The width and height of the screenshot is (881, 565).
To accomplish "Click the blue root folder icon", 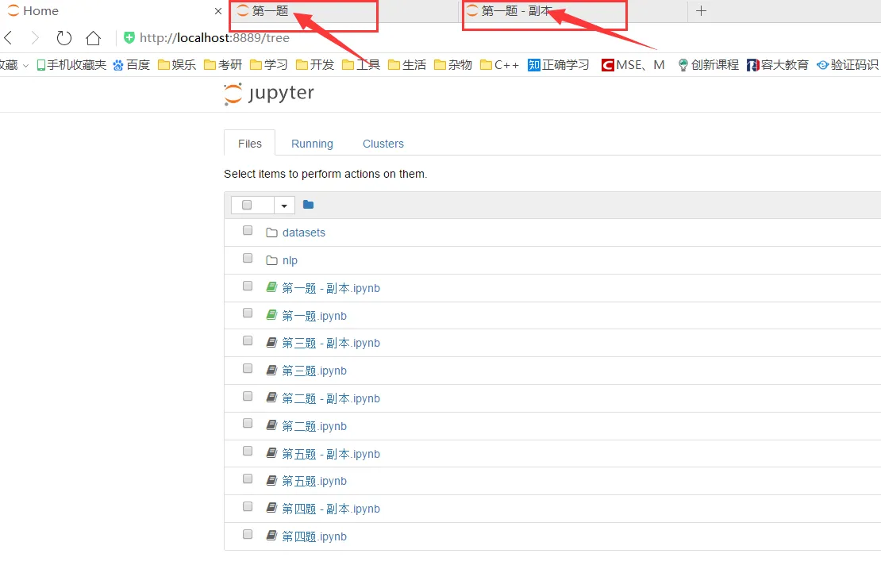I will (x=308, y=205).
